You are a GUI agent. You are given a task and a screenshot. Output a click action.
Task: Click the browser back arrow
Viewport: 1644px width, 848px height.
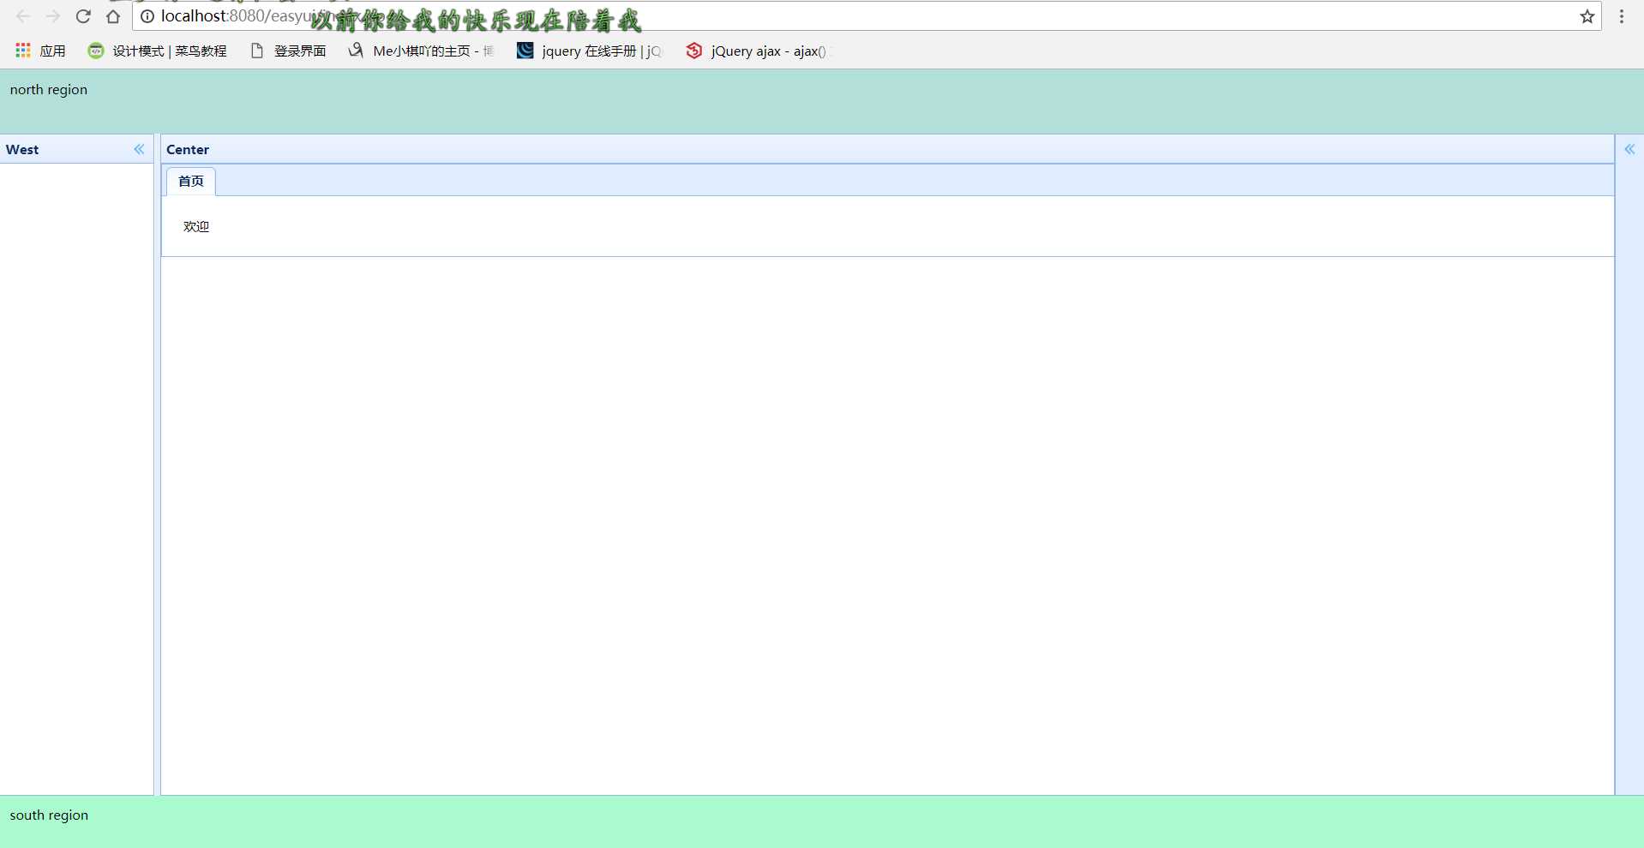tap(23, 16)
